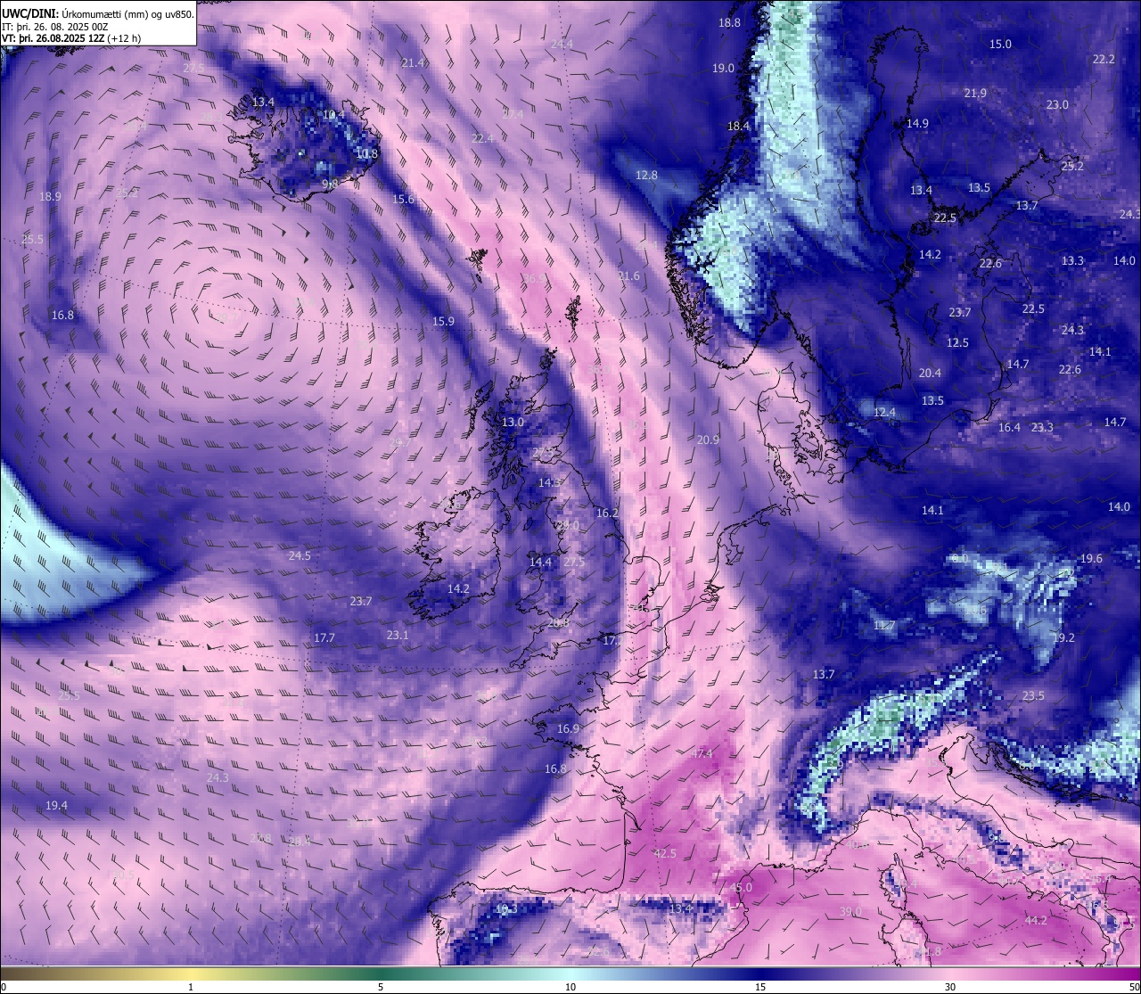This screenshot has height=994, width=1141.
Task: Click the '25.2' map value
Action: (1072, 167)
